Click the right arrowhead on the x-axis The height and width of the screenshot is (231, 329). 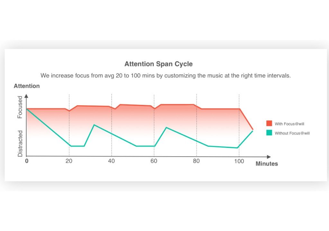pos(253,156)
